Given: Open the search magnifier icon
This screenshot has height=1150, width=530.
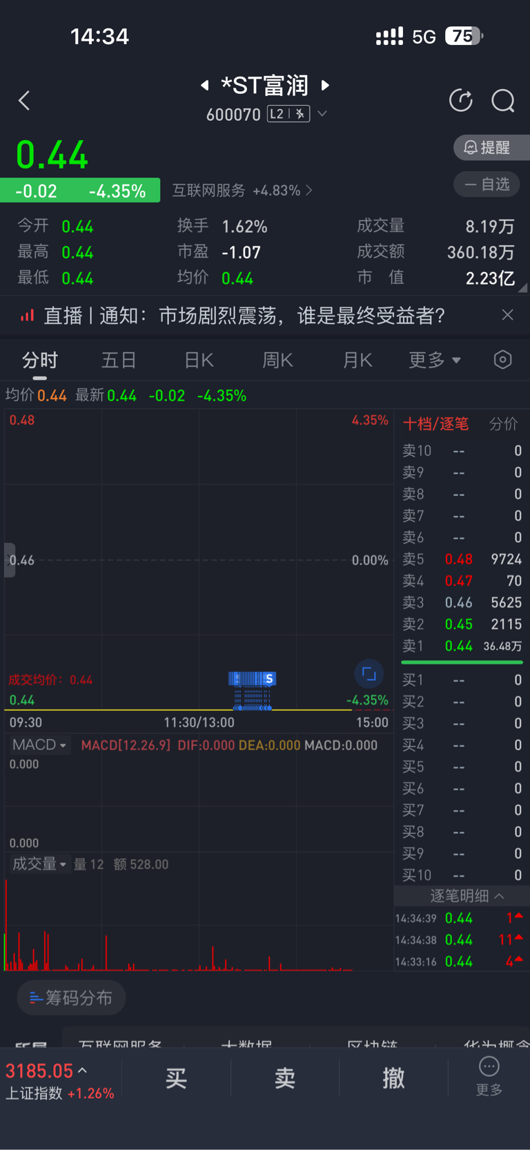Looking at the screenshot, I should [503, 101].
